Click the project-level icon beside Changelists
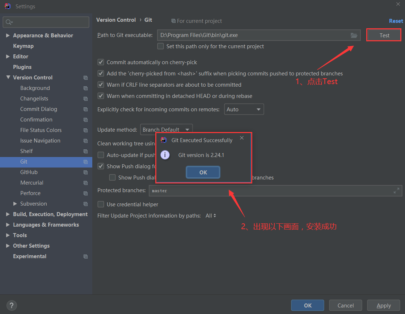Screen dimensions: 405x314 pyautogui.click(x=85, y=99)
